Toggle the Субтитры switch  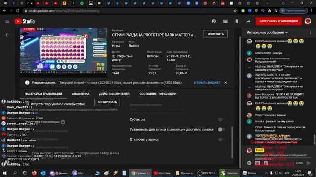coord(222,120)
